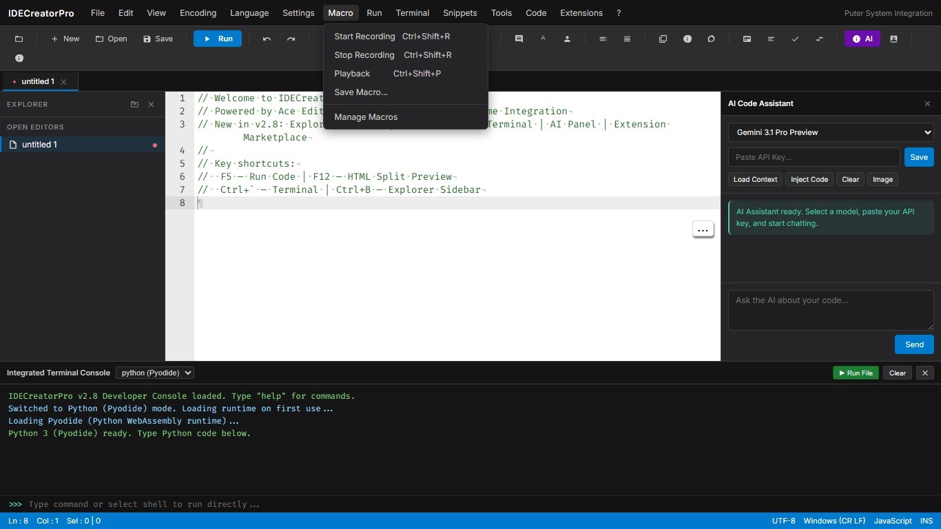Select Playback in the Macro menu

click(x=406, y=74)
